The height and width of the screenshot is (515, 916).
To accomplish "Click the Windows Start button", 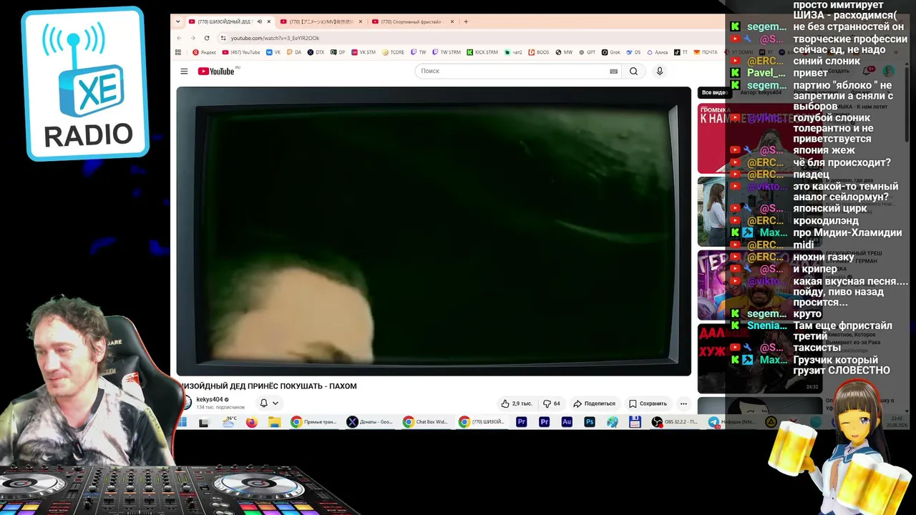I will (x=182, y=422).
